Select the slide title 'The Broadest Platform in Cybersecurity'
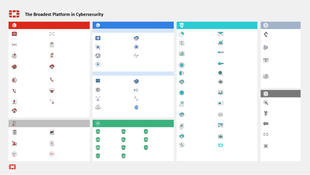This screenshot has width=310, height=175. click(64, 14)
